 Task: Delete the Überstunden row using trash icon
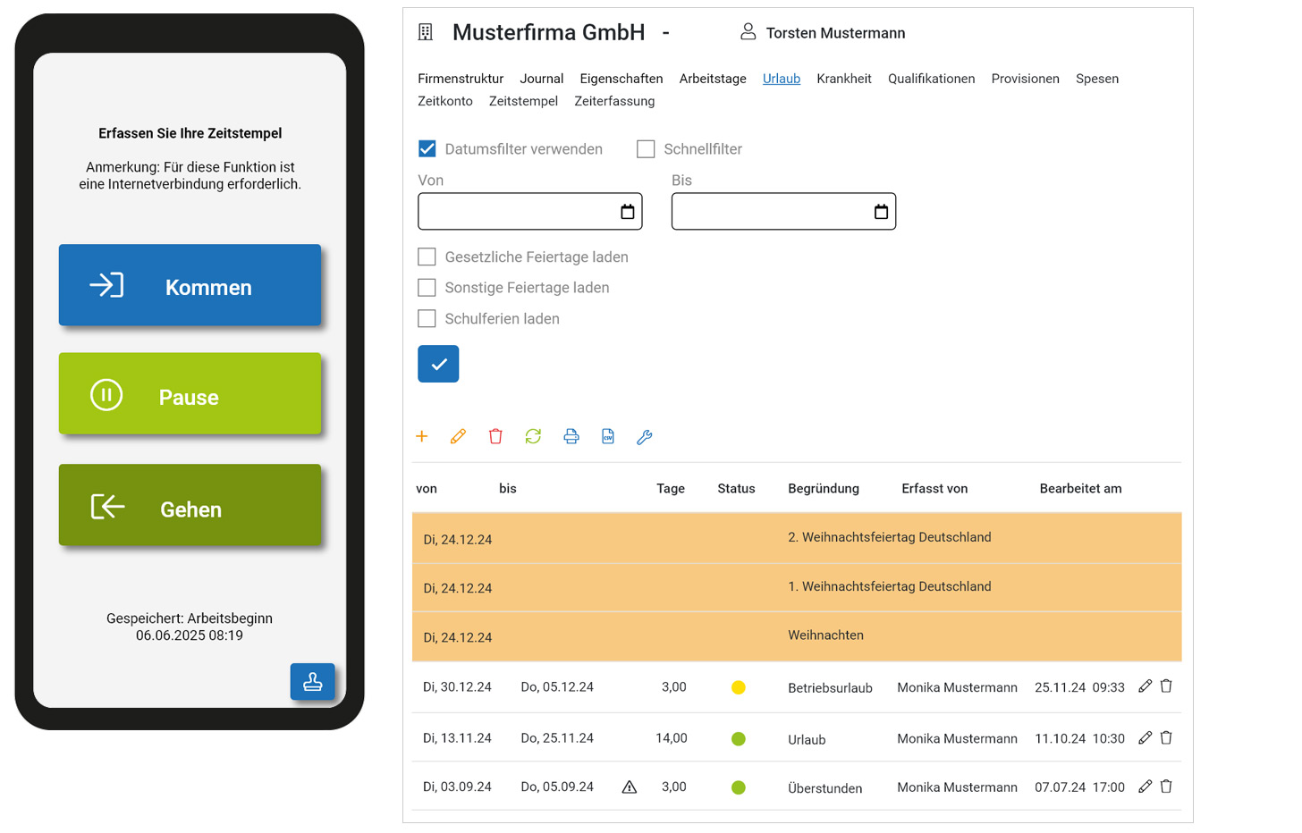1166,787
